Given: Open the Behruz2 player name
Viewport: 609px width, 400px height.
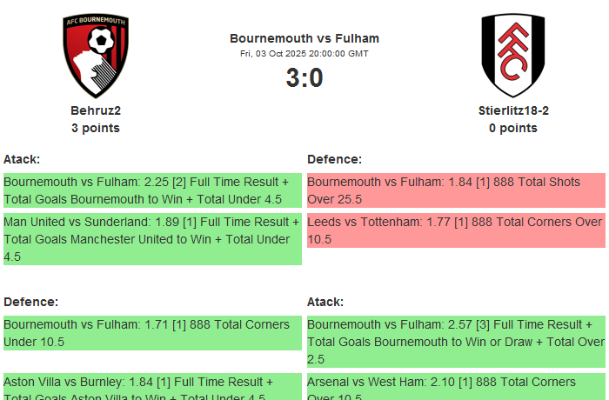Looking at the screenshot, I should click(x=96, y=110).
